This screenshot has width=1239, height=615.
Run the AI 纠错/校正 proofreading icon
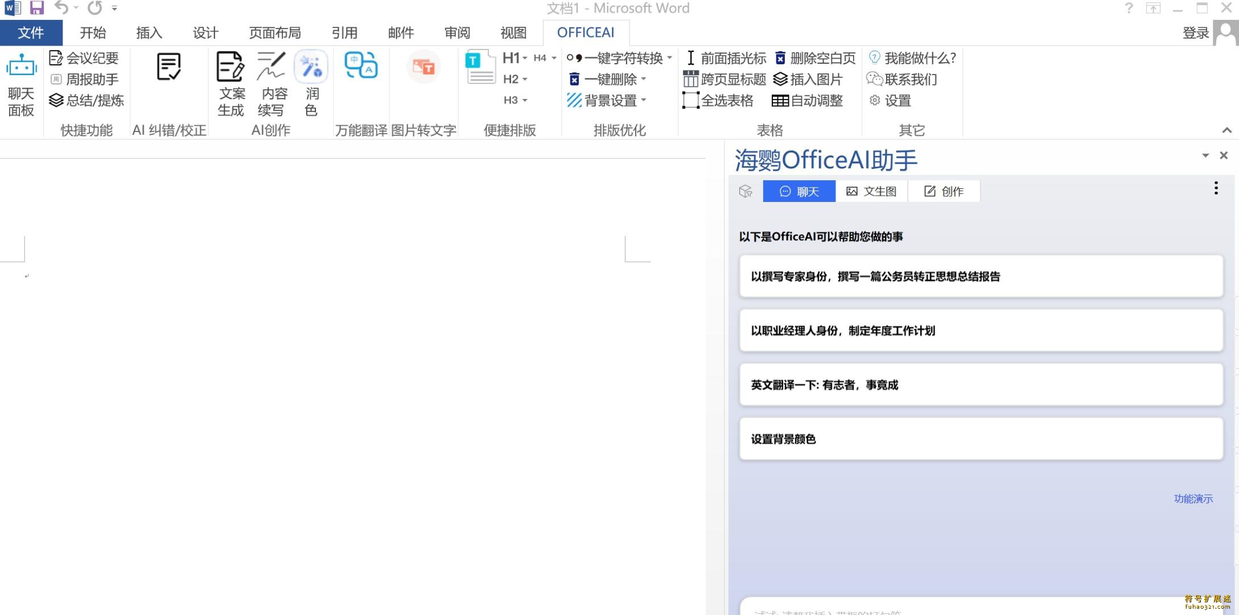tap(169, 67)
